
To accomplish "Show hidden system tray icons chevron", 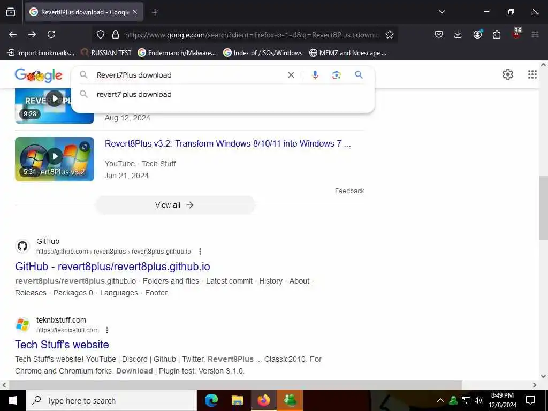I will pyautogui.click(x=440, y=400).
